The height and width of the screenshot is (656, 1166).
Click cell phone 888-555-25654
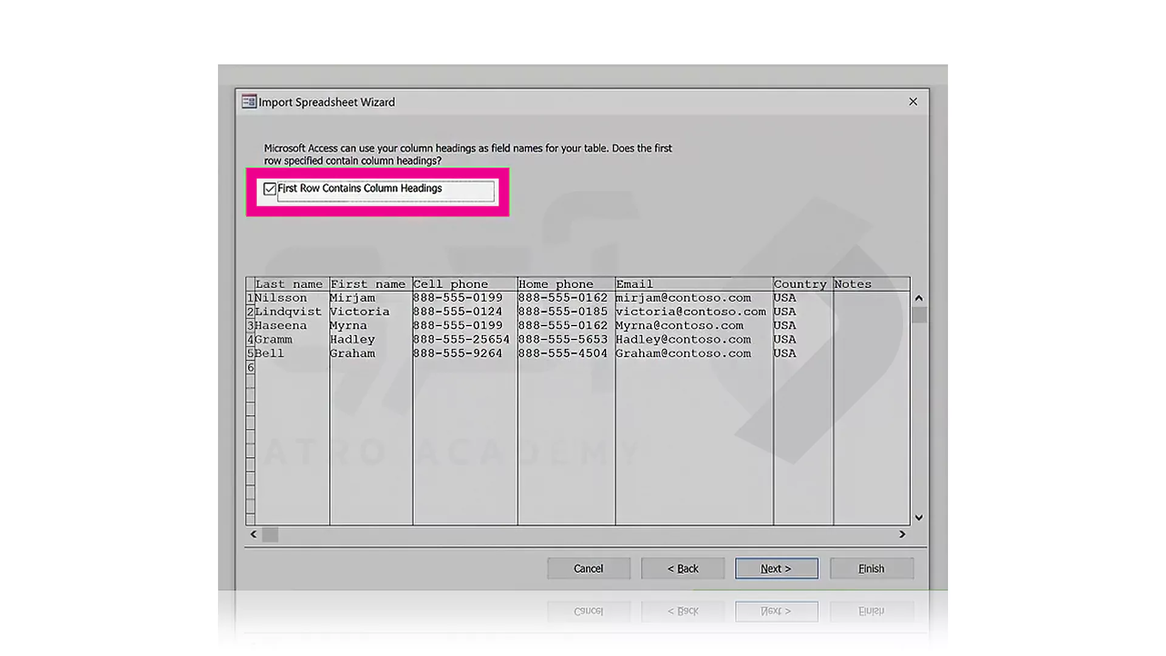tap(465, 340)
